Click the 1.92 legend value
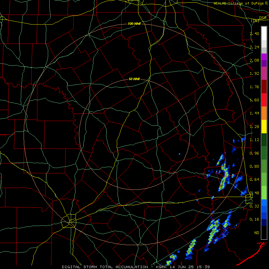 (x=254, y=74)
